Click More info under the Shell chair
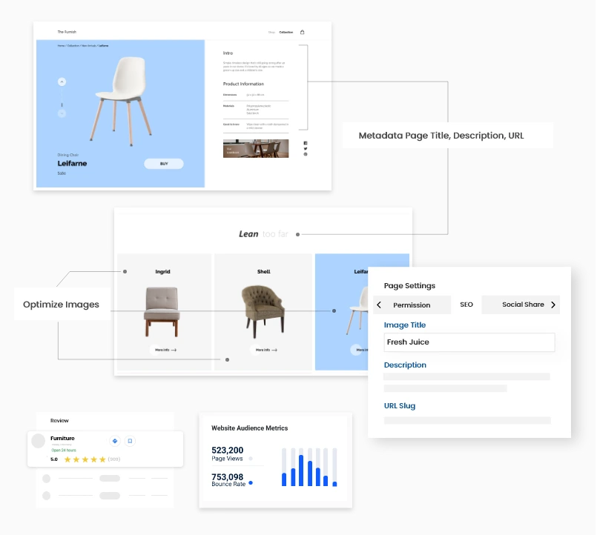This screenshot has width=597, height=535. pos(265,349)
